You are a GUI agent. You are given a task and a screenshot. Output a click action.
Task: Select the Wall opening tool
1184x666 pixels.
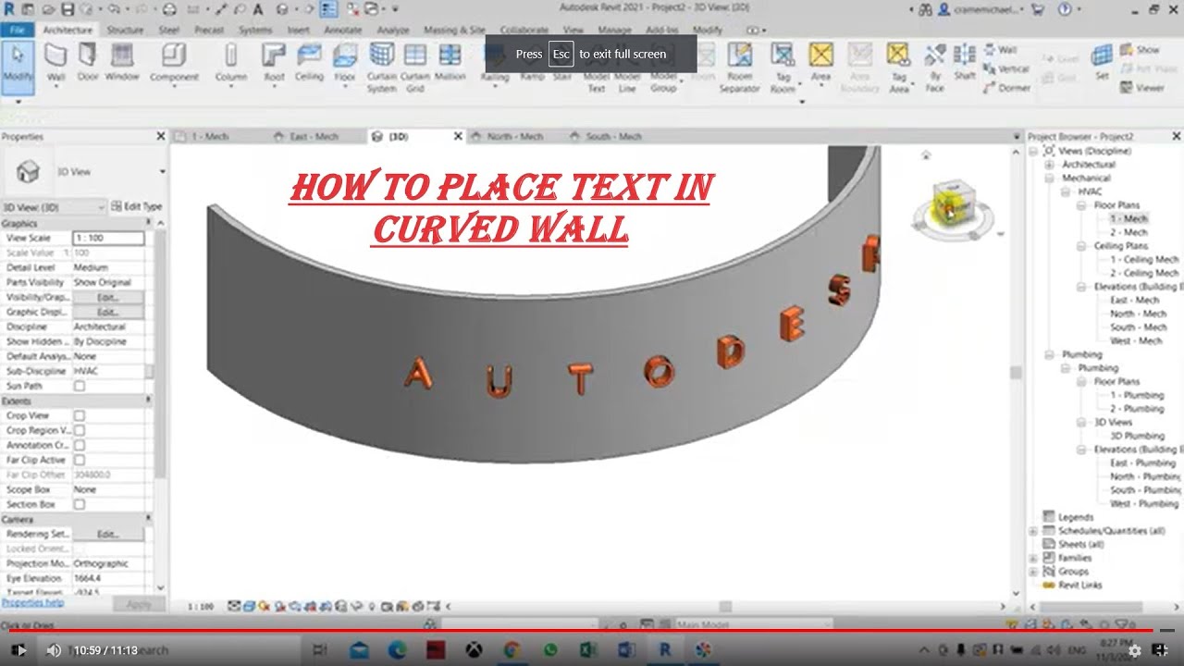coord(1000,50)
